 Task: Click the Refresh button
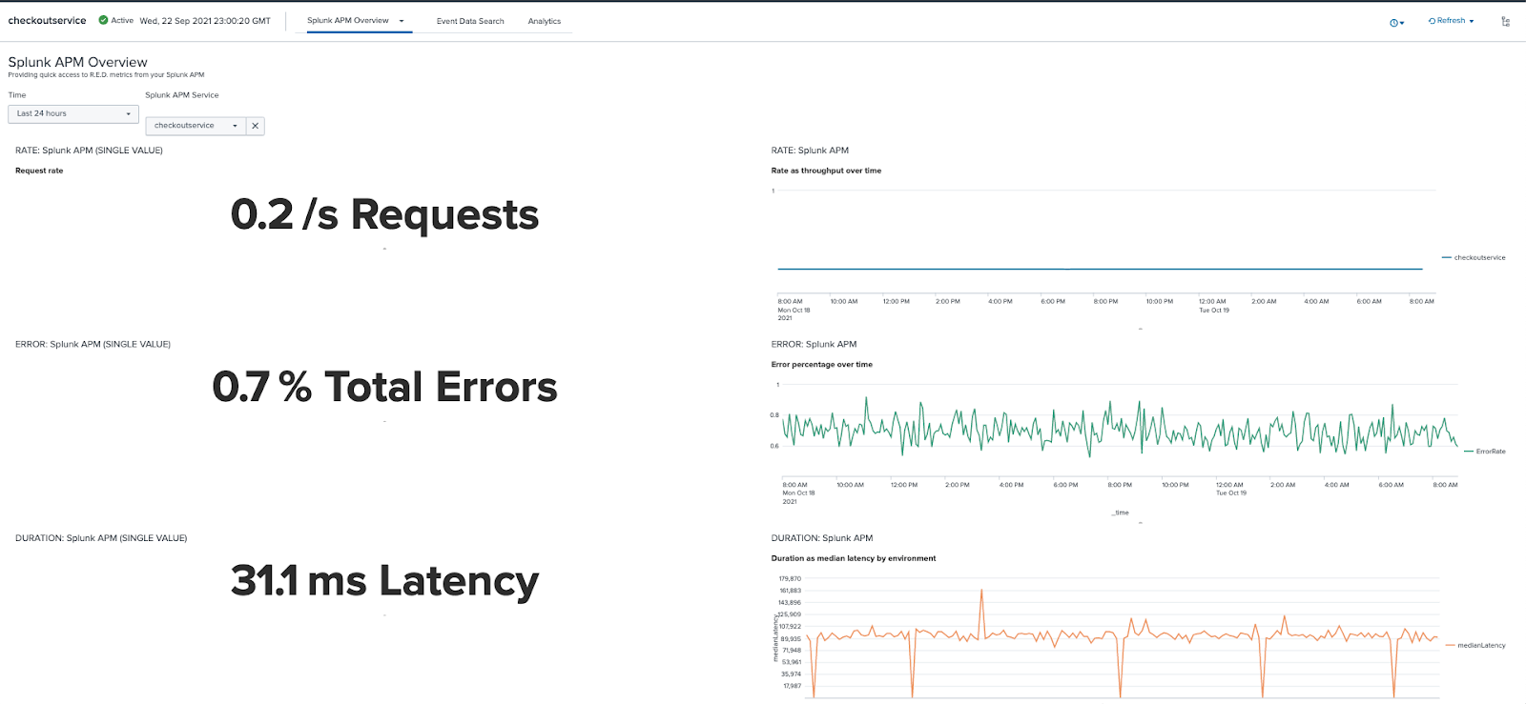tap(1451, 21)
